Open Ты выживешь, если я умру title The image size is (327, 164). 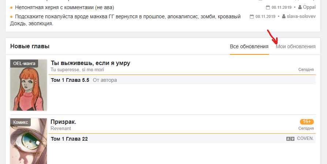[x=90, y=63]
